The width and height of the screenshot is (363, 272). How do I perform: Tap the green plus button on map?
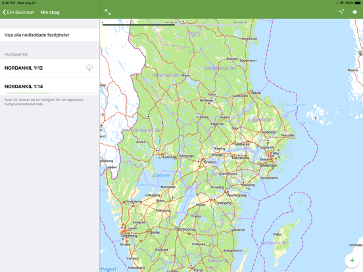352,260
